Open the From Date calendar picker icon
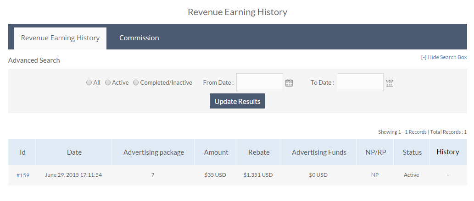This screenshot has height=201, width=474. tap(289, 83)
